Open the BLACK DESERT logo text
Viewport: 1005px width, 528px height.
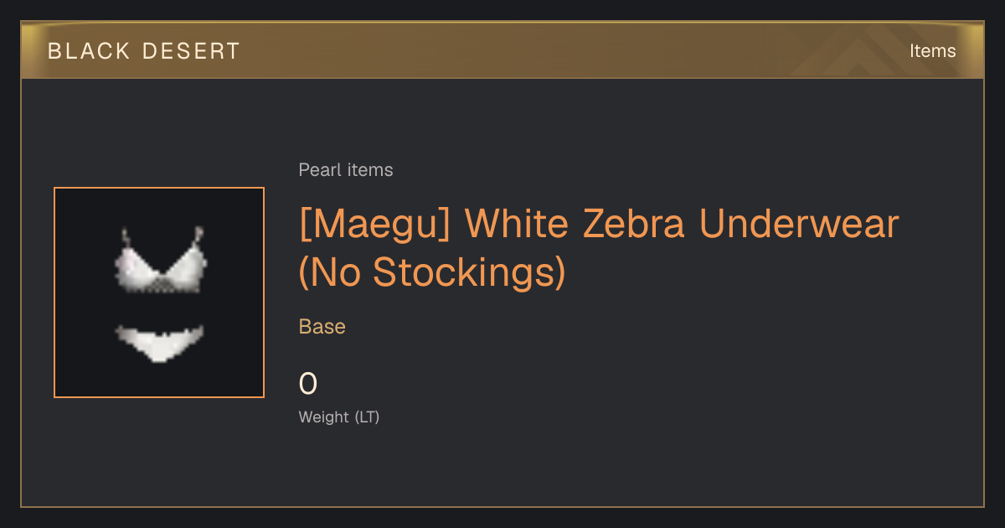[x=144, y=51]
